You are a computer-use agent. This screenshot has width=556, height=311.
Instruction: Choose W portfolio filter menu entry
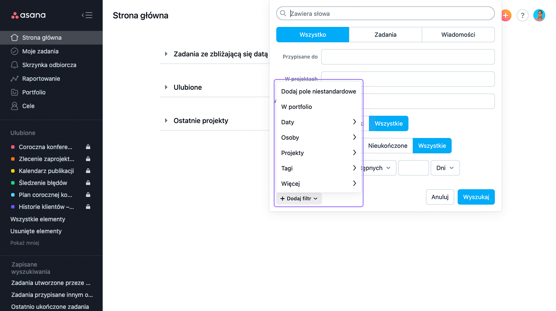[319, 107]
